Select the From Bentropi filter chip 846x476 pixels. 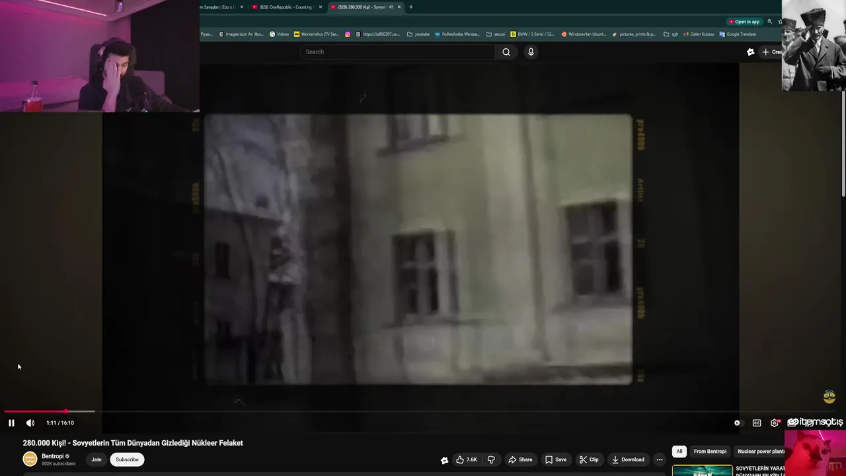pyautogui.click(x=710, y=452)
